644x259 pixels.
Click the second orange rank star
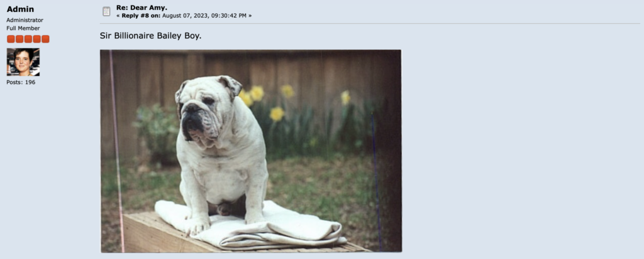[19, 39]
